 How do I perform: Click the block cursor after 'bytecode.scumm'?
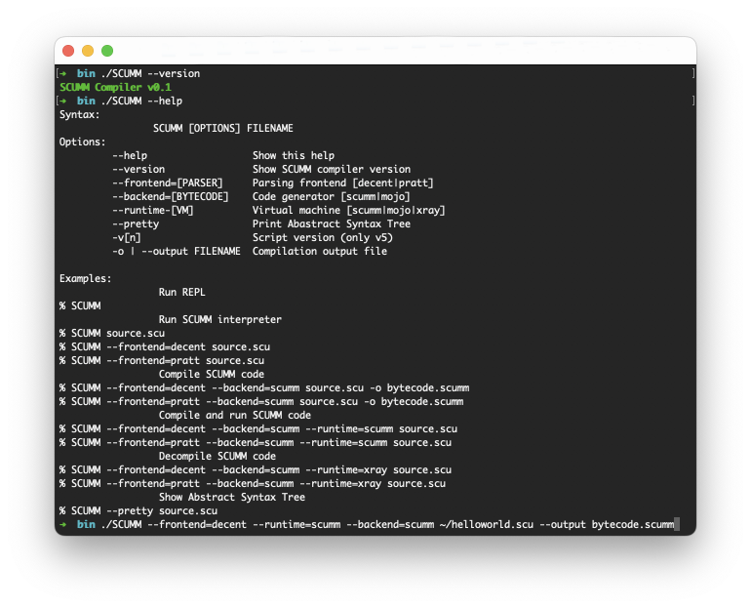[x=676, y=524]
